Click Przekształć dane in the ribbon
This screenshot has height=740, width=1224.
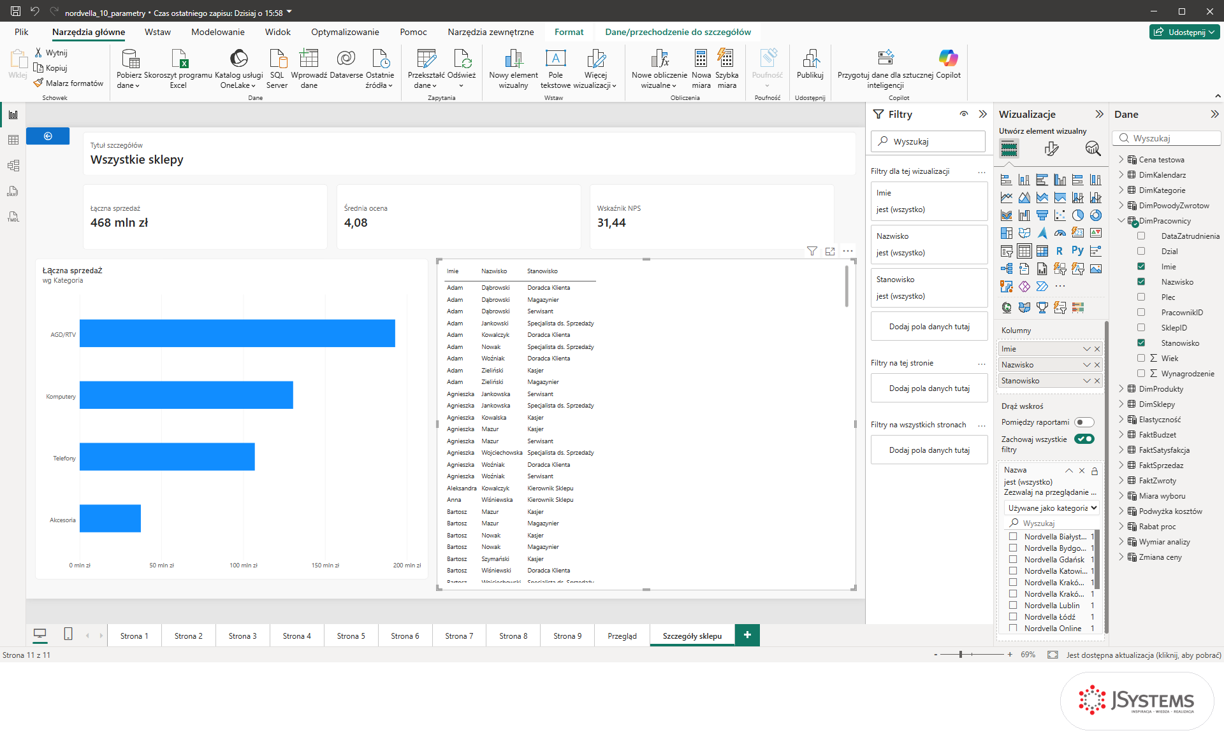[x=426, y=69]
